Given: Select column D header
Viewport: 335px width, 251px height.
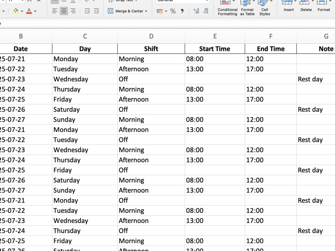Looking at the screenshot, I should pyautogui.click(x=151, y=36).
